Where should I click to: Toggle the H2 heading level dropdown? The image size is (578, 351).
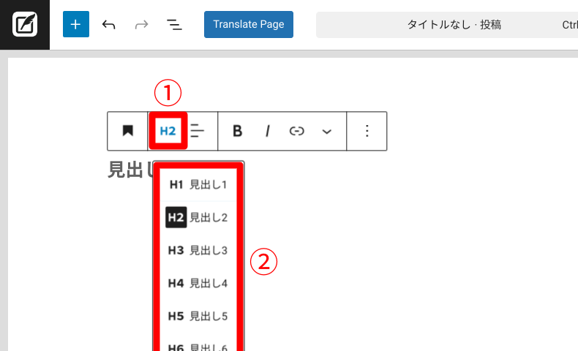168,131
